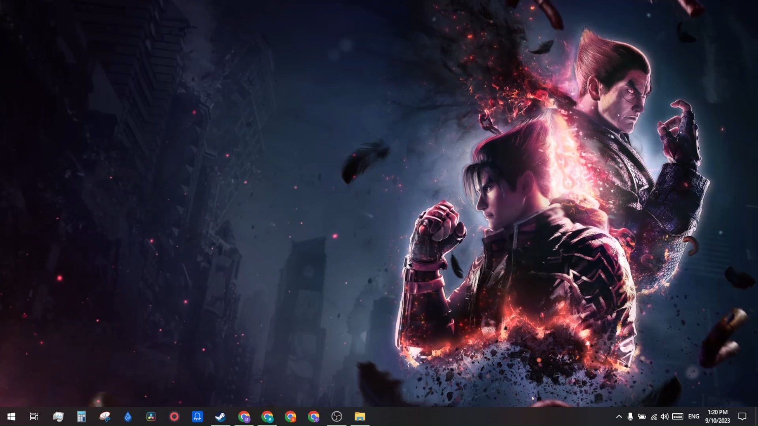Image resolution: width=758 pixels, height=426 pixels.
Task: Switch to Task View from the taskbar
Action: tap(34, 416)
